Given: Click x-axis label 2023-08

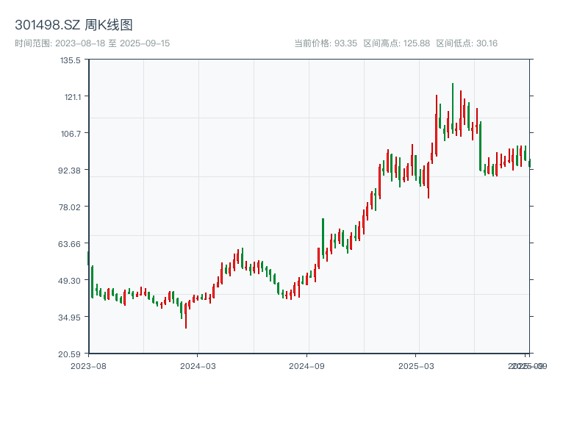Looking at the screenshot, I should pyautogui.click(x=88, y=366).
